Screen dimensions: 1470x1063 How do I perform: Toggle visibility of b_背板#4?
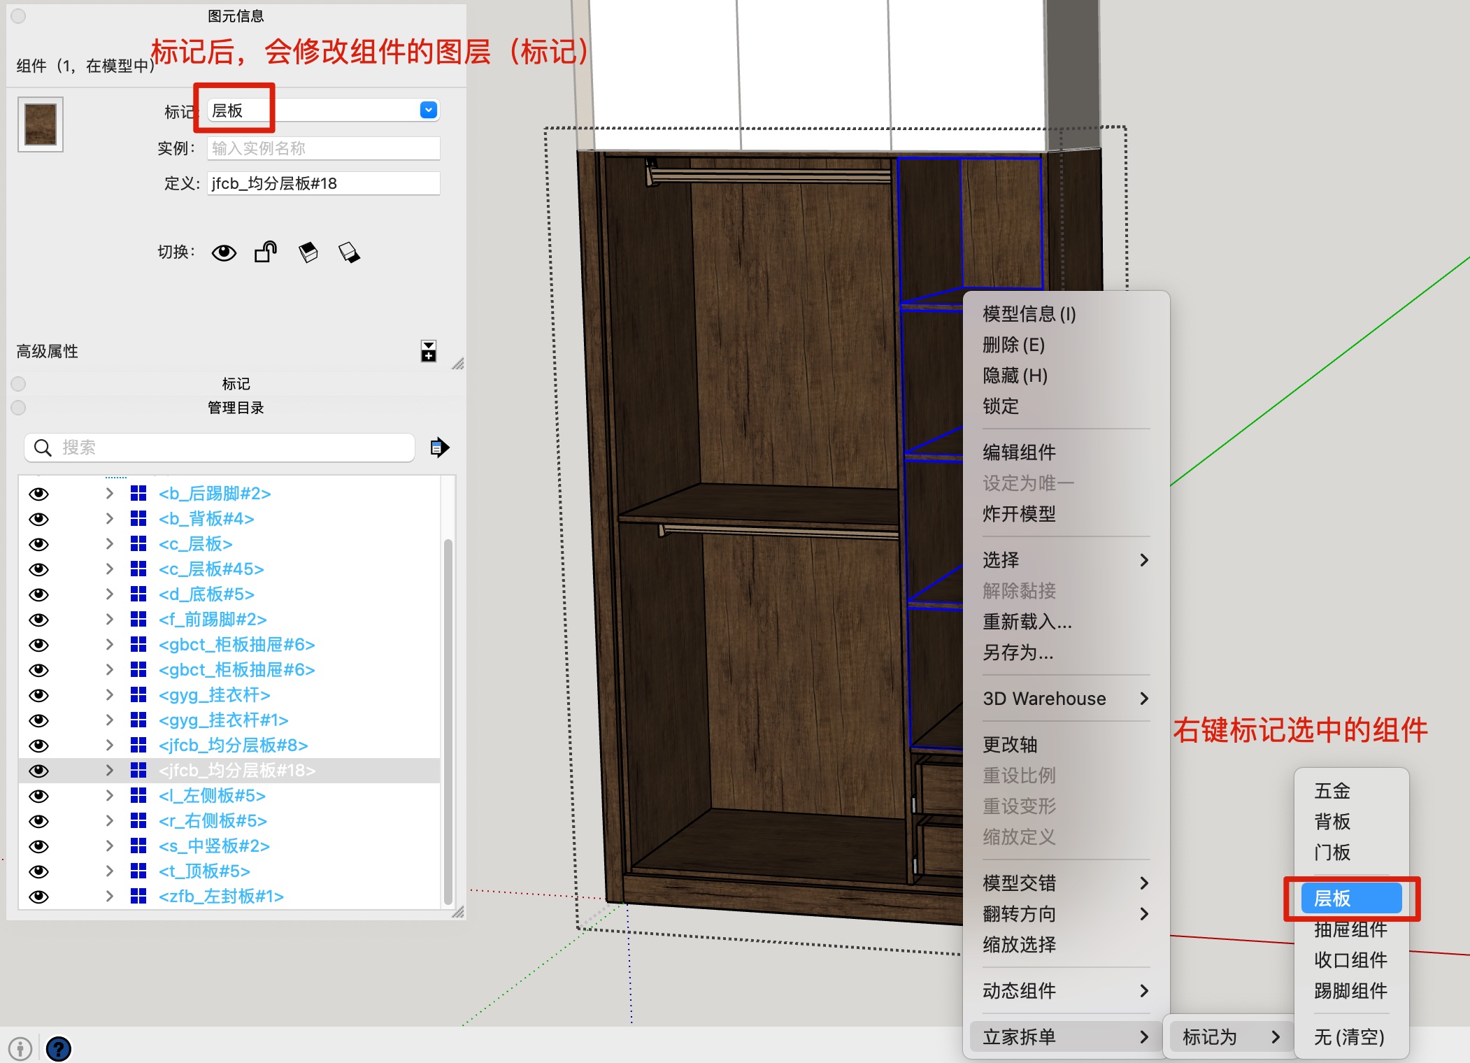pyautogui.click(x=39, y=519)
